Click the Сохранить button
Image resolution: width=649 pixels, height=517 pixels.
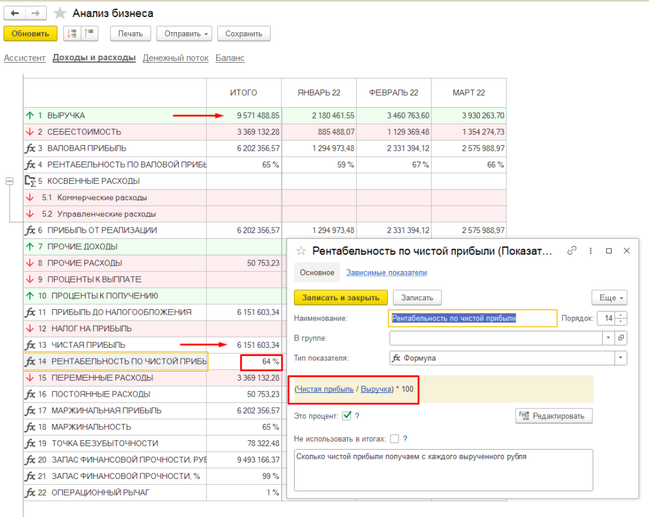point(244,34)
